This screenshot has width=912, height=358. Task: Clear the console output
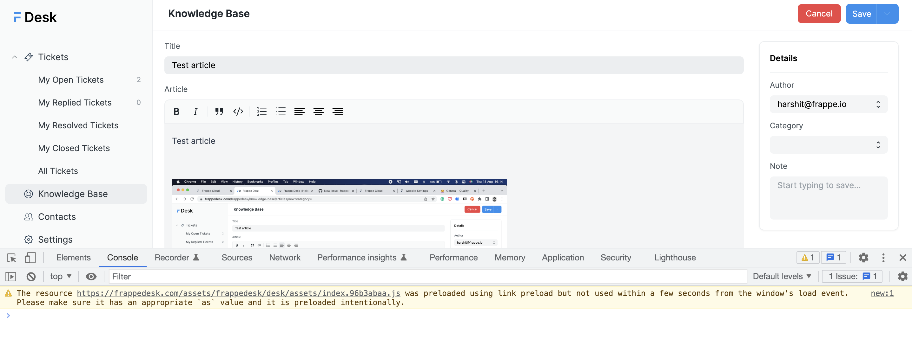click(31, 276)
